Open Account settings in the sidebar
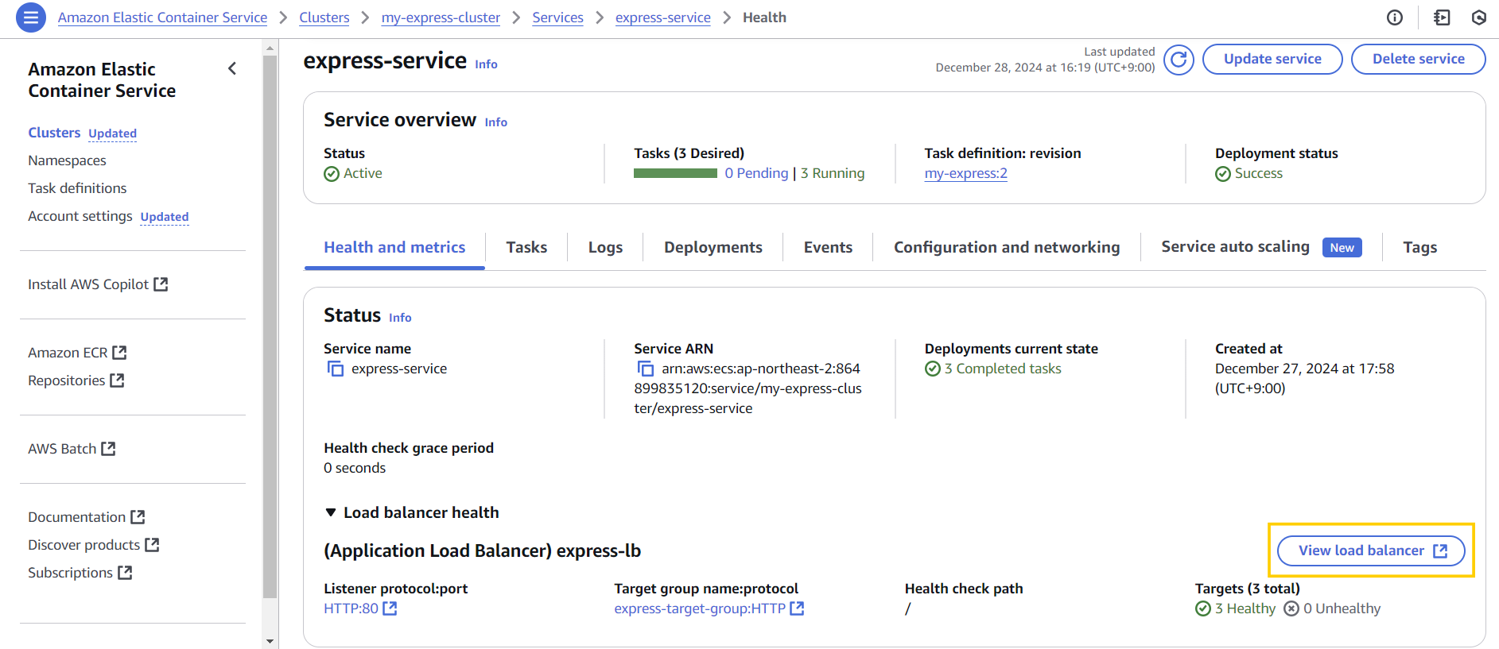Image resolution: width=1499 pixels, height=649 pixels. 80,216
